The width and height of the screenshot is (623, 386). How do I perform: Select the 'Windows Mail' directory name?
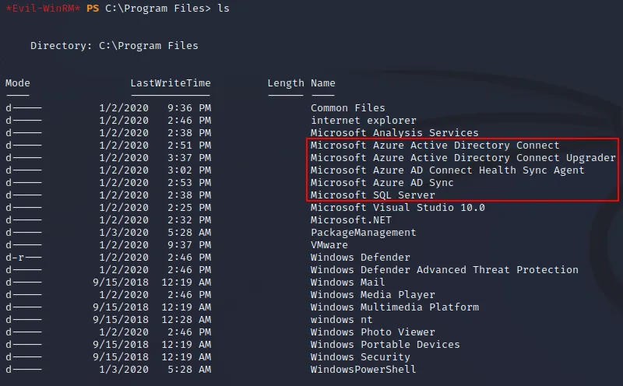tap(347, 282)
